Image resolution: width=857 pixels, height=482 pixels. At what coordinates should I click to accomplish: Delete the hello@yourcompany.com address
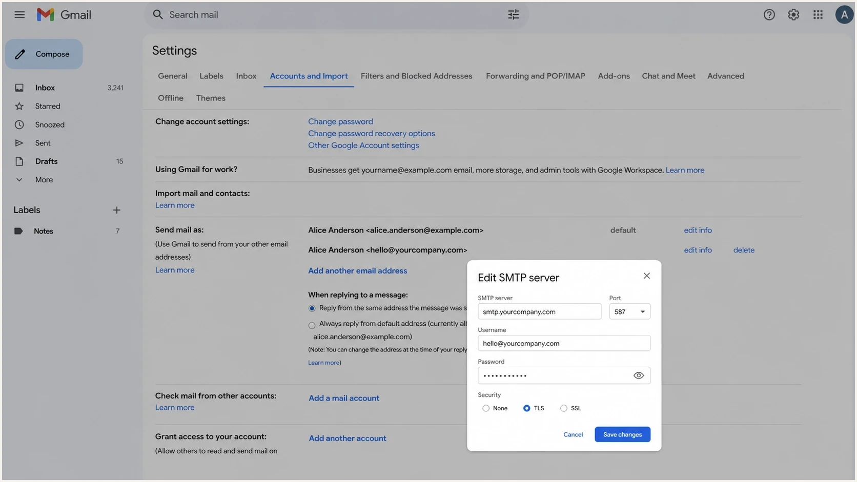744,250
